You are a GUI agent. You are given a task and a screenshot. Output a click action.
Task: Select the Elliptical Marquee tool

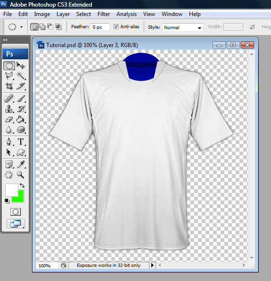tap(9, 66)
